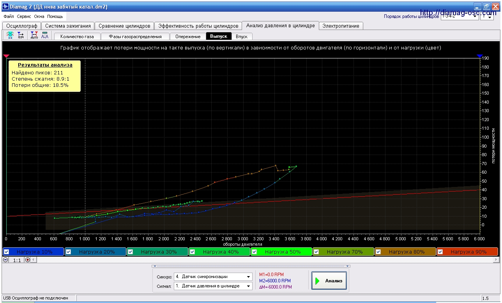Click the horizontal scrollbar left arrow
The width and height of the screenshot is (502, 303).
tap(34, 260)
